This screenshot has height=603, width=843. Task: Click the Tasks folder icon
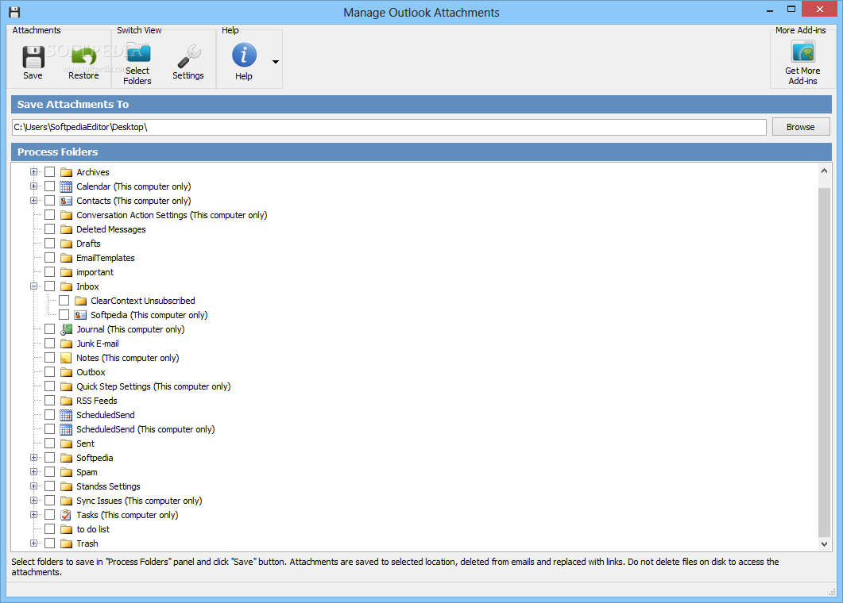(66, 515)
